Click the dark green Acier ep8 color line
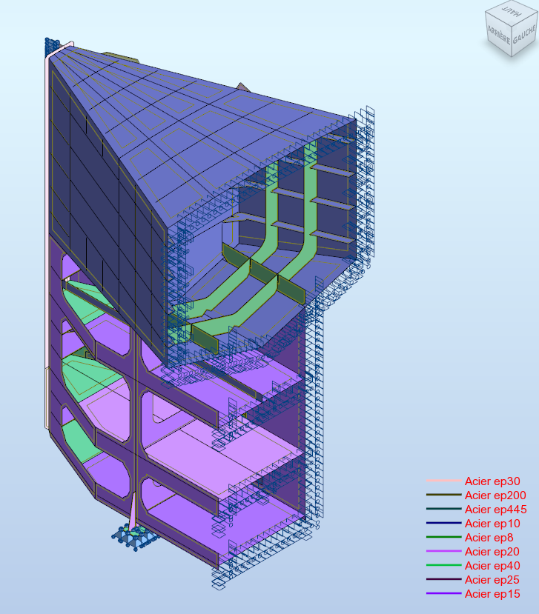This screenshot has width=539, height=614. (443, 538)
